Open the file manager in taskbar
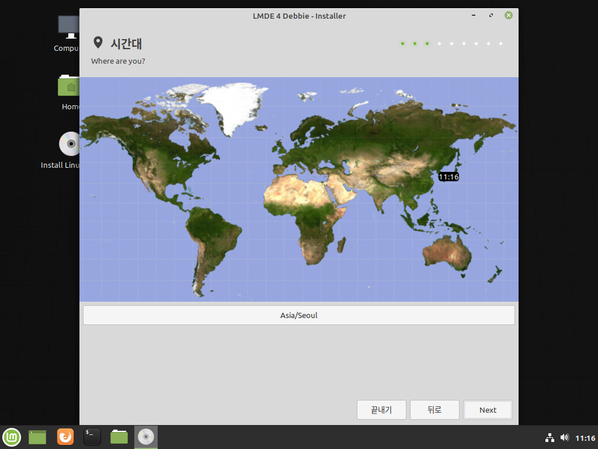598x449 pixels. (119, 437)
